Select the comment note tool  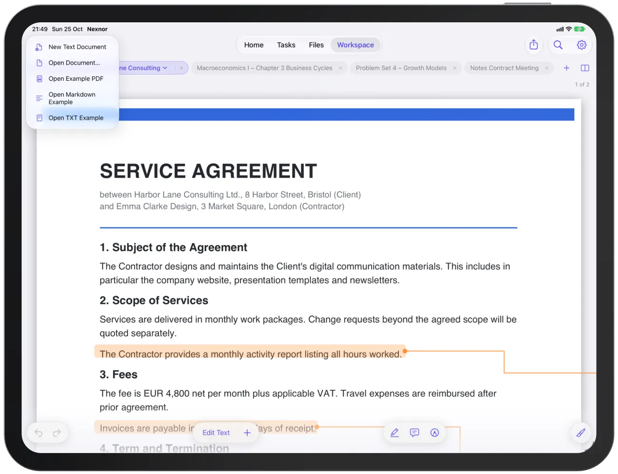pos(415,433)
